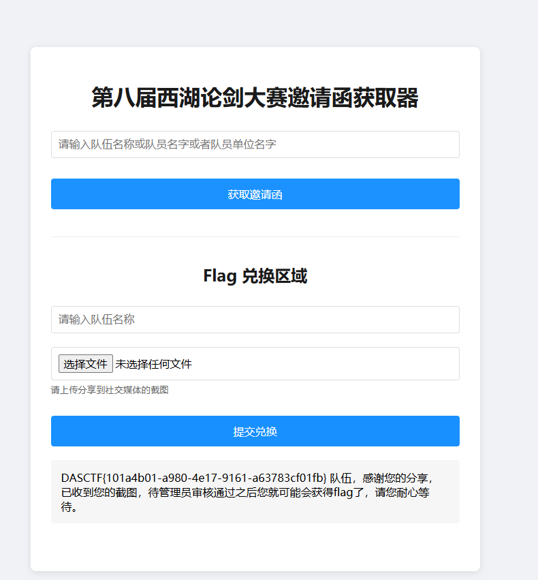The image size is (538, 580).
Task: Click the 未选择任何文件 label
Action: pos(153,364)
